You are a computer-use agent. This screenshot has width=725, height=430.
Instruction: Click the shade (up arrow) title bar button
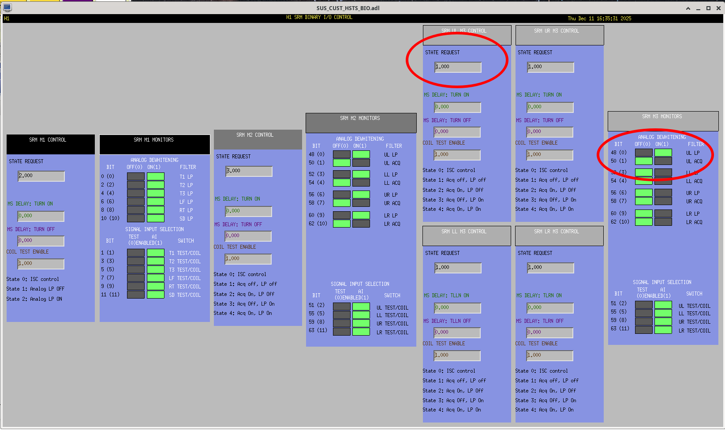click(688, 8)
